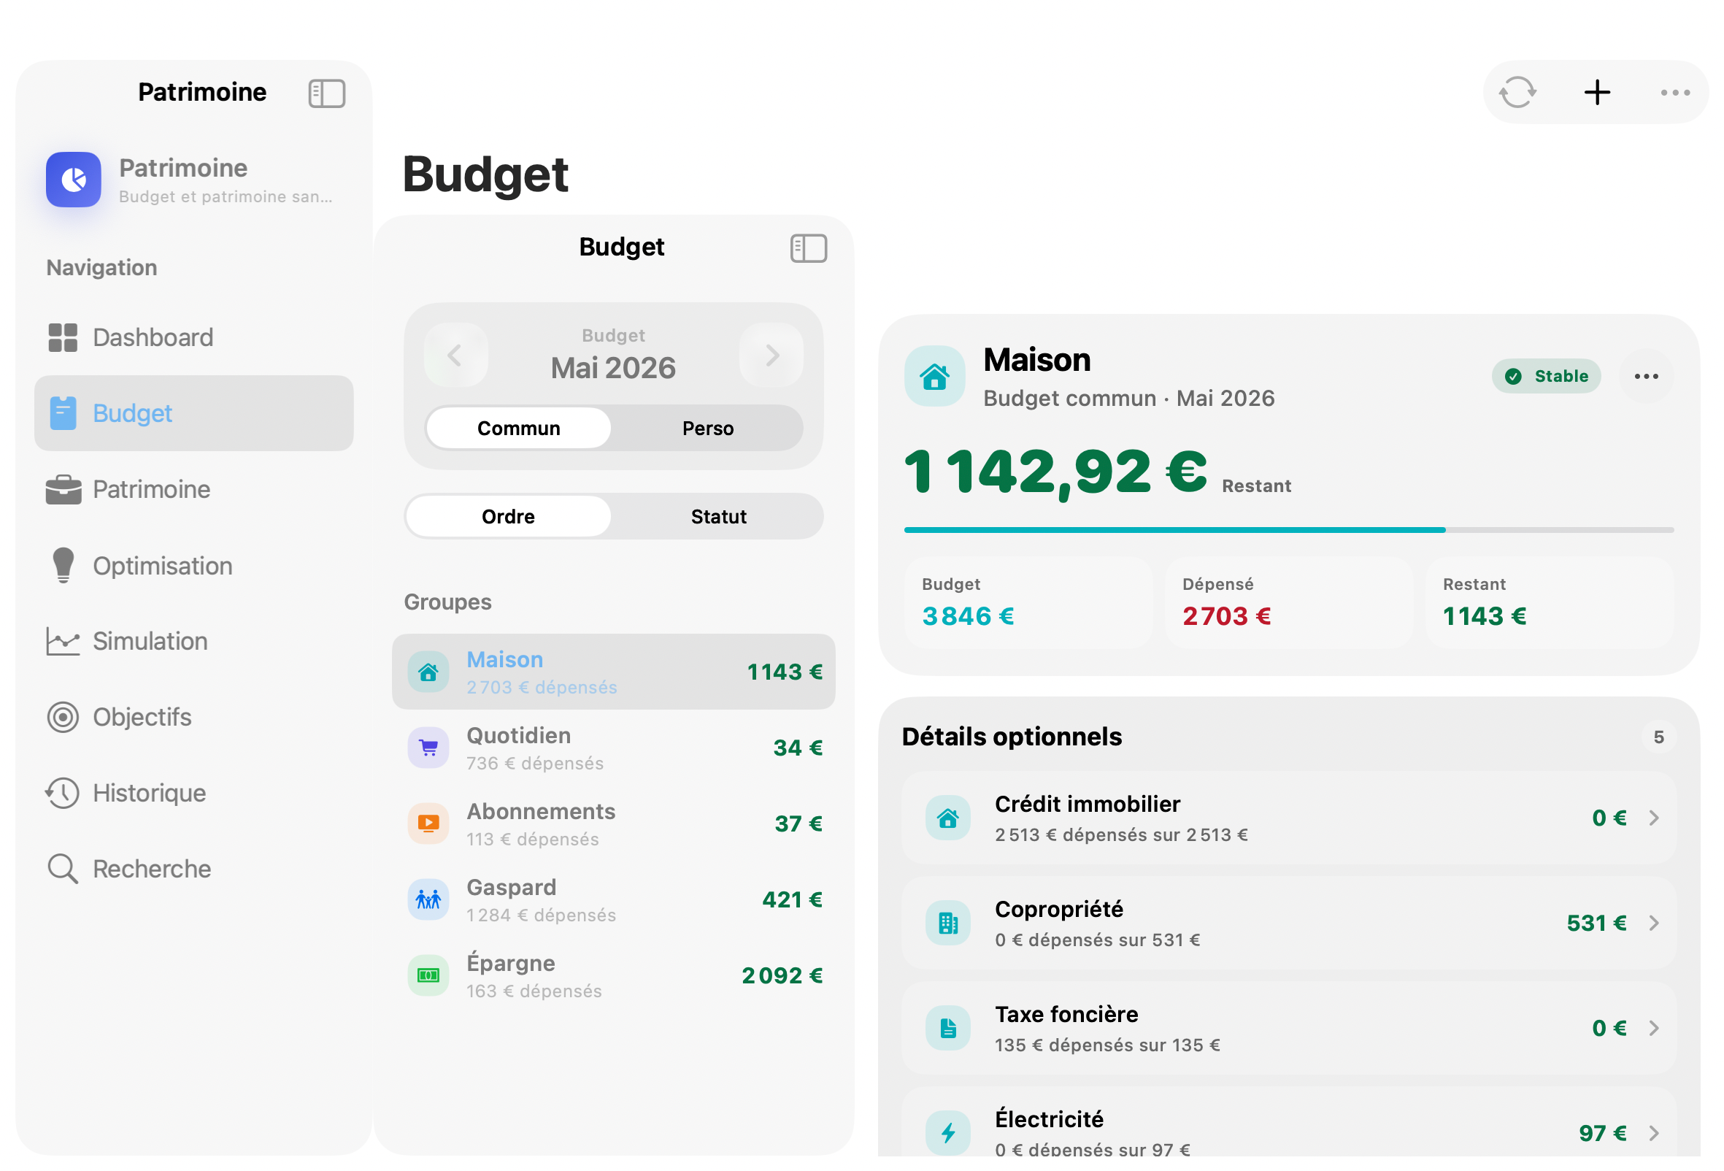Select the Abonnements group row
Screen dimensions: 1724x1171
click(x=614, y=823)
